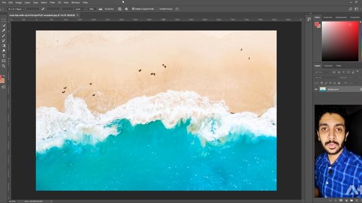Image resolution: width=362 pixels, height=203 pixels.
Task: Select the Gradient tool
Action: [3, 46]
